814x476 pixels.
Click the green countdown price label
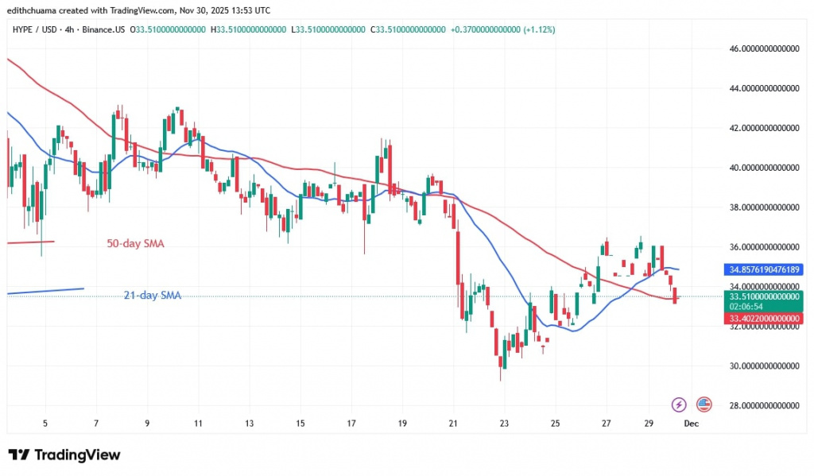763,301
